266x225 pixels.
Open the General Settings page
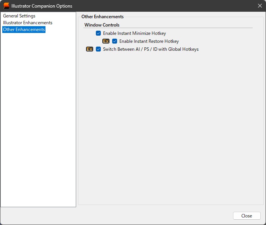[x=19, y=16]
